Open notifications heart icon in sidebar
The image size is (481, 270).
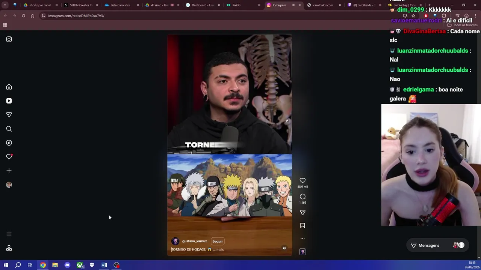click(x=9, y=157)
